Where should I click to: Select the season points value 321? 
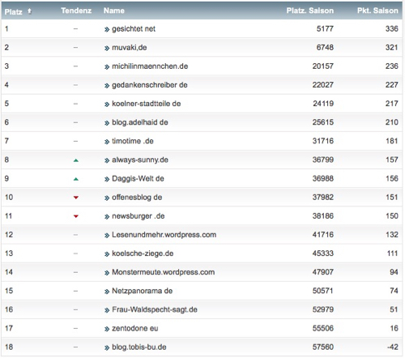pyautogui.click(x=392, y=48)
